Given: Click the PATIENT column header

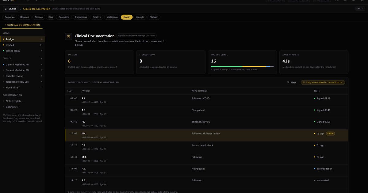Looking at the screenshot, I should [86, 91].
